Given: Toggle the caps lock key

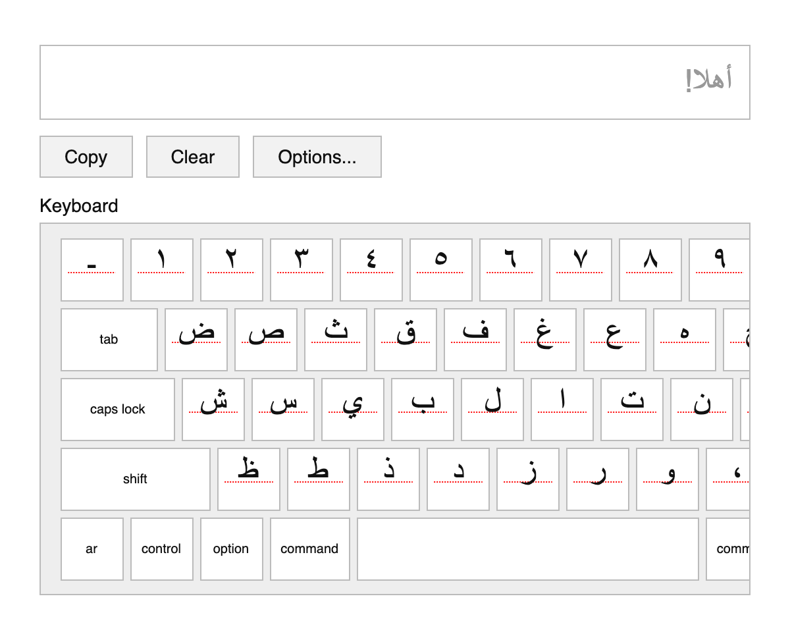Looking at the screenshot, I should 118,409.
